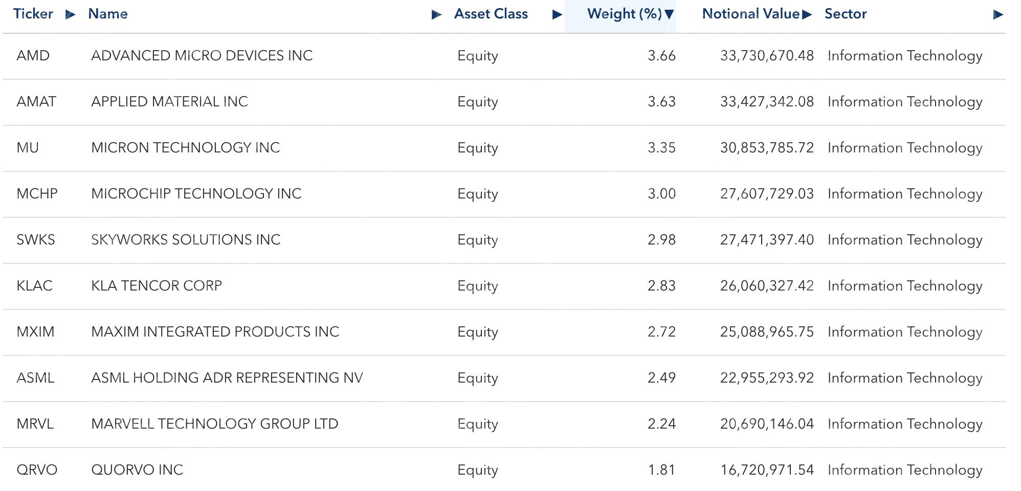Sort by Sector column header
Image resolution: width=1021 pixels, height=491 pixels.
846,14
